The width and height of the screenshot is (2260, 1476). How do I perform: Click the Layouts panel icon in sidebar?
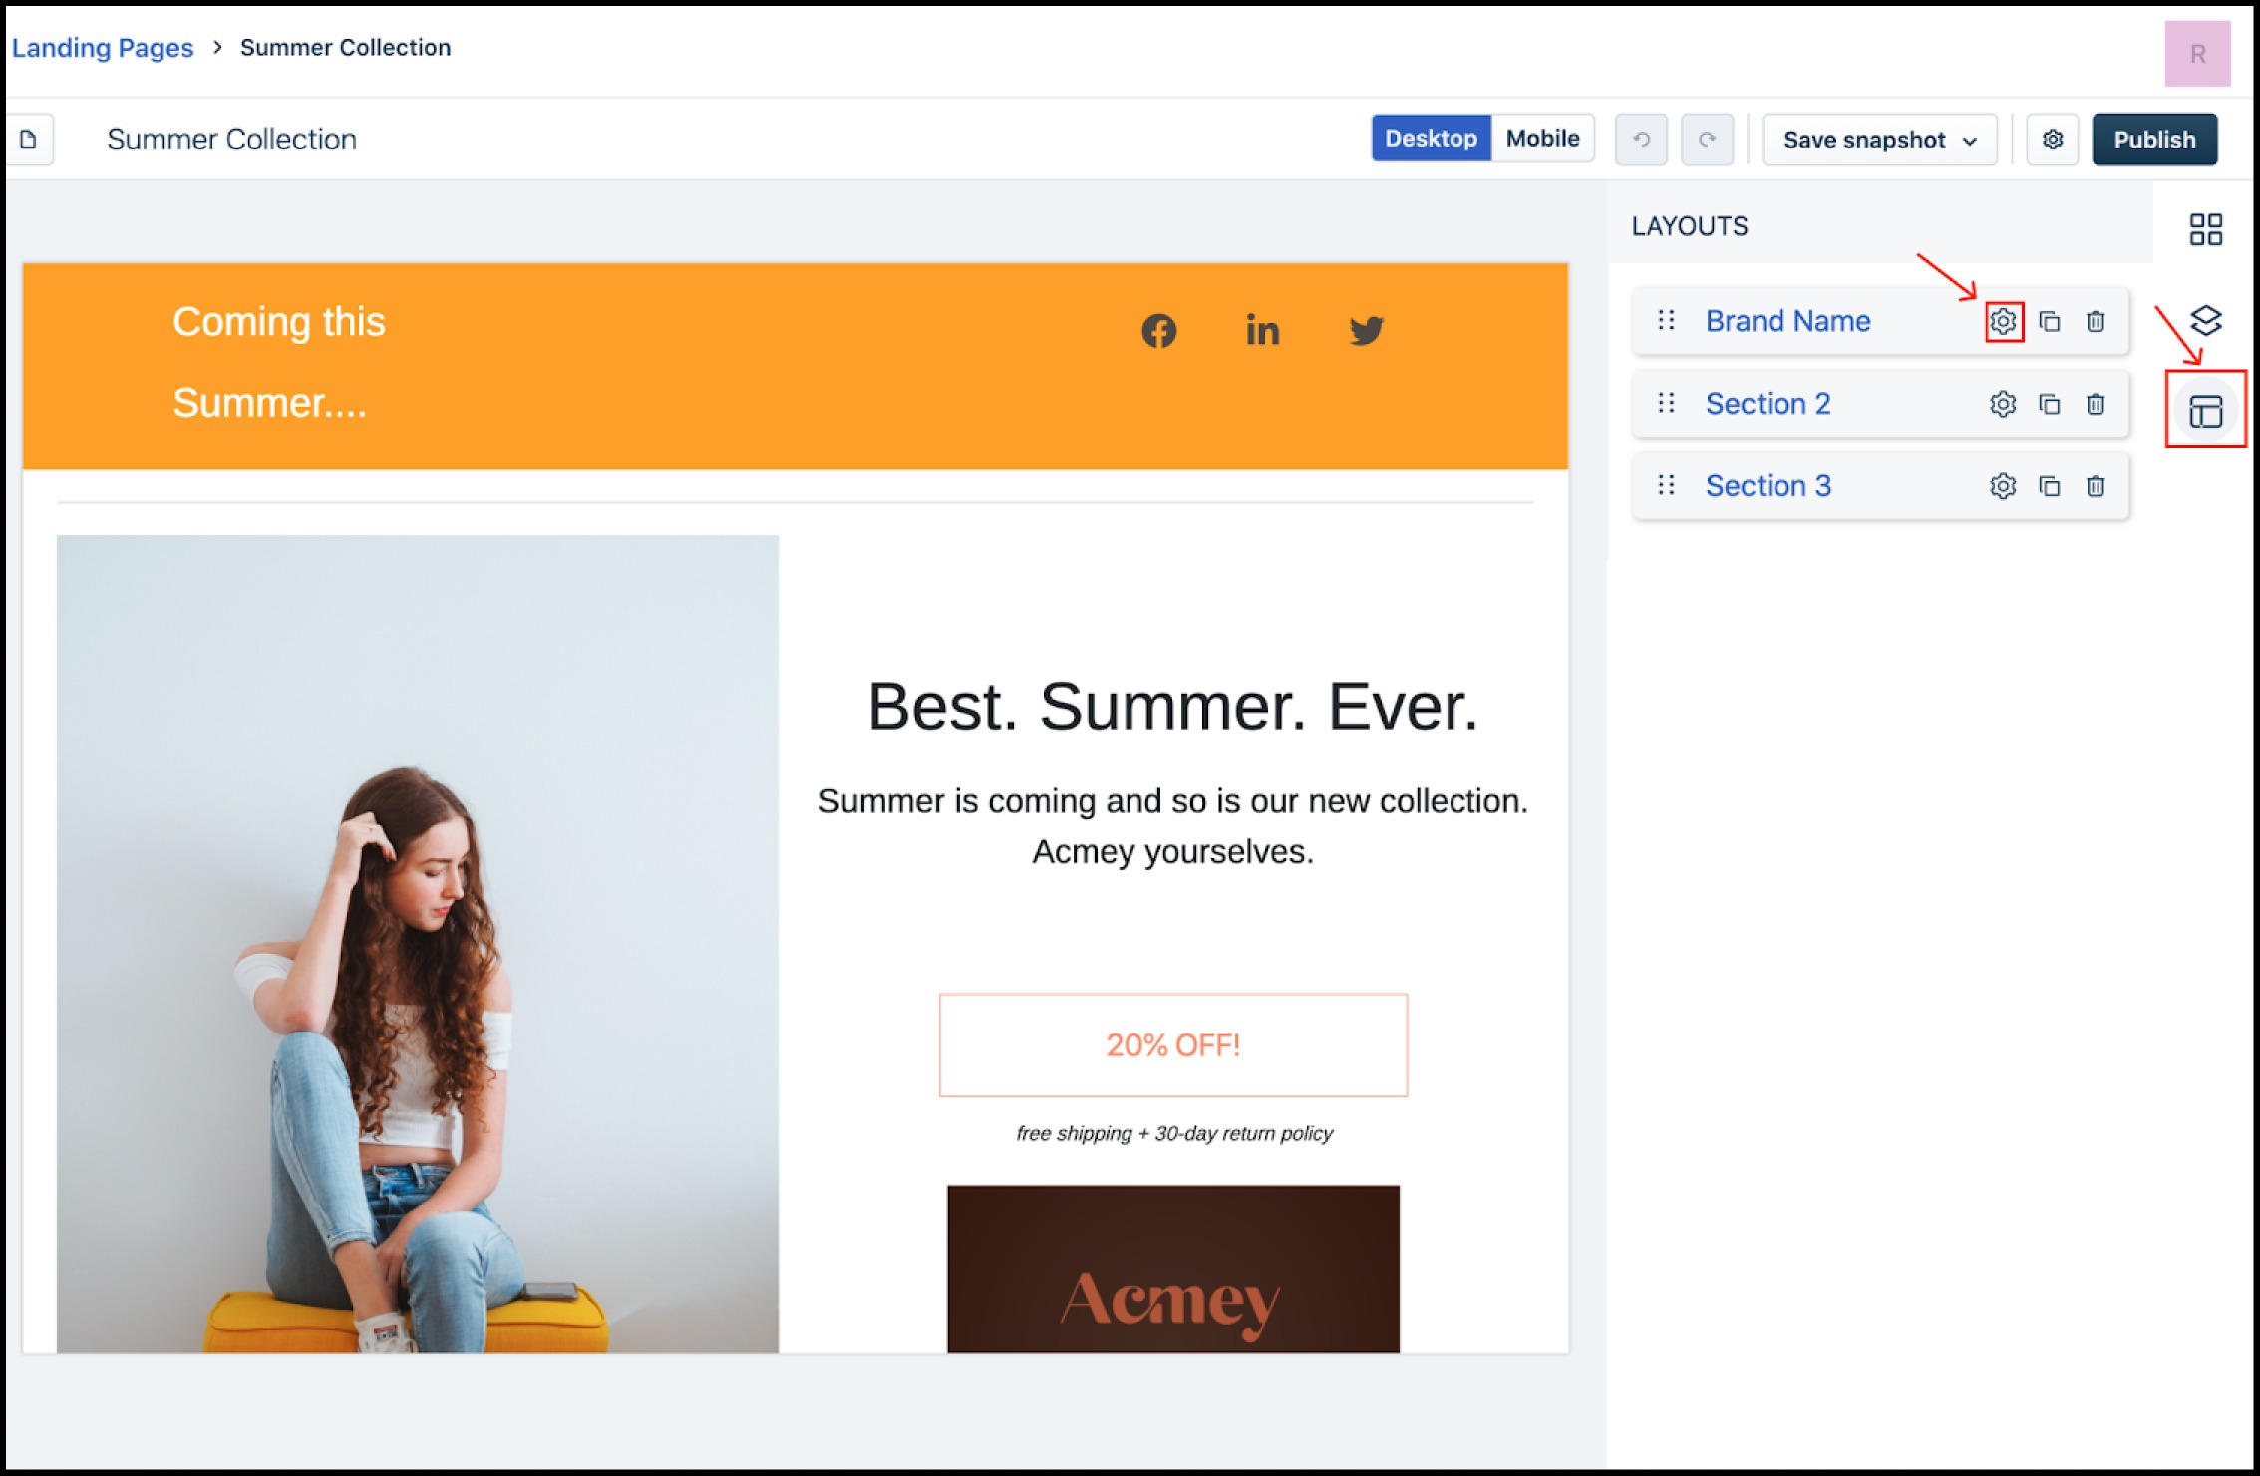tap(2205, 411)
